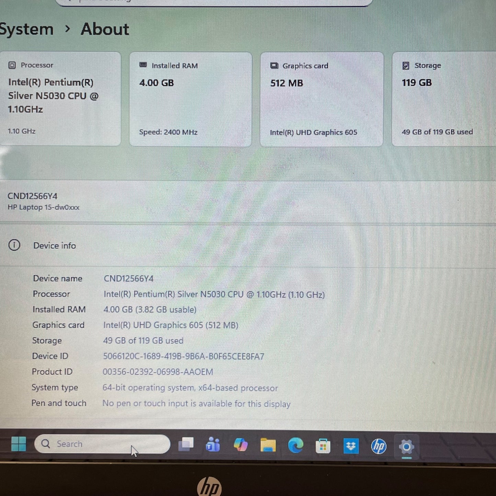Click the Device ID value starting 5066120C

[x=184, y=356]
